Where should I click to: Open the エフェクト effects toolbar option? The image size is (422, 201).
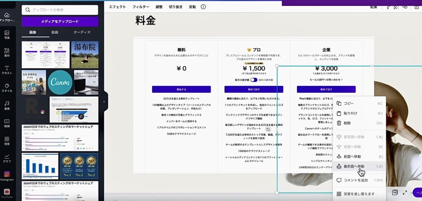pyautogui.click(x=117, y=7)
